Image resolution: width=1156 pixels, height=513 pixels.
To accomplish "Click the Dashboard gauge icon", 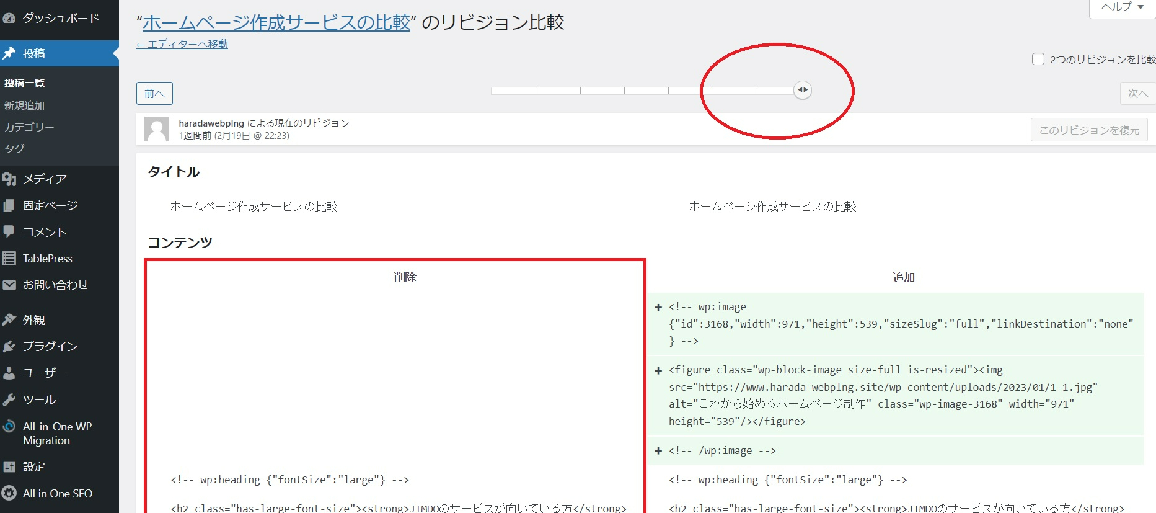I will (9, 18).
